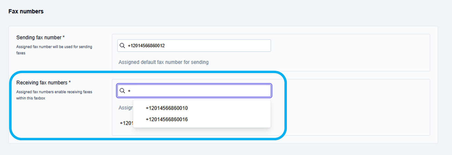Click the "within this faxbox" description text
This screenshot has width=452, height=155.
[31, 98]
